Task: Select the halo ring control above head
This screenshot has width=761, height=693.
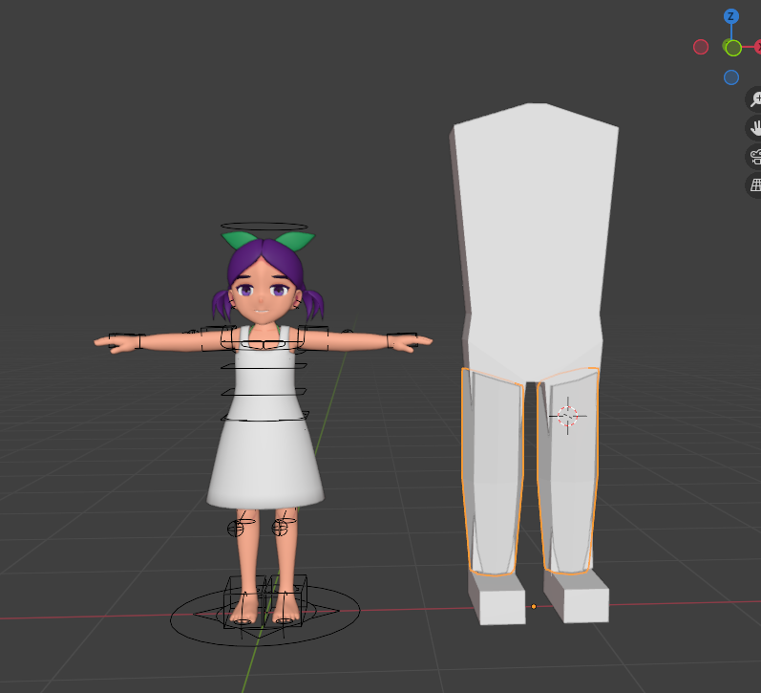Action: 267,227
